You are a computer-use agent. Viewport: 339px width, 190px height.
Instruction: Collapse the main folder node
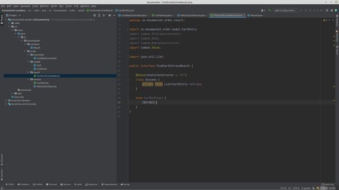12,30
